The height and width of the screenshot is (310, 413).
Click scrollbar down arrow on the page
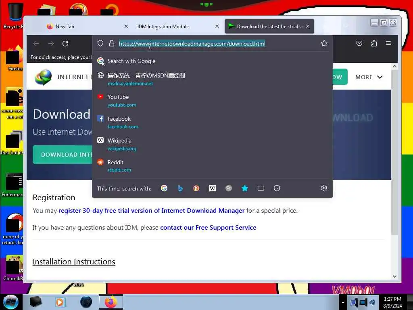pyautogui.click(x=394, y=276)
